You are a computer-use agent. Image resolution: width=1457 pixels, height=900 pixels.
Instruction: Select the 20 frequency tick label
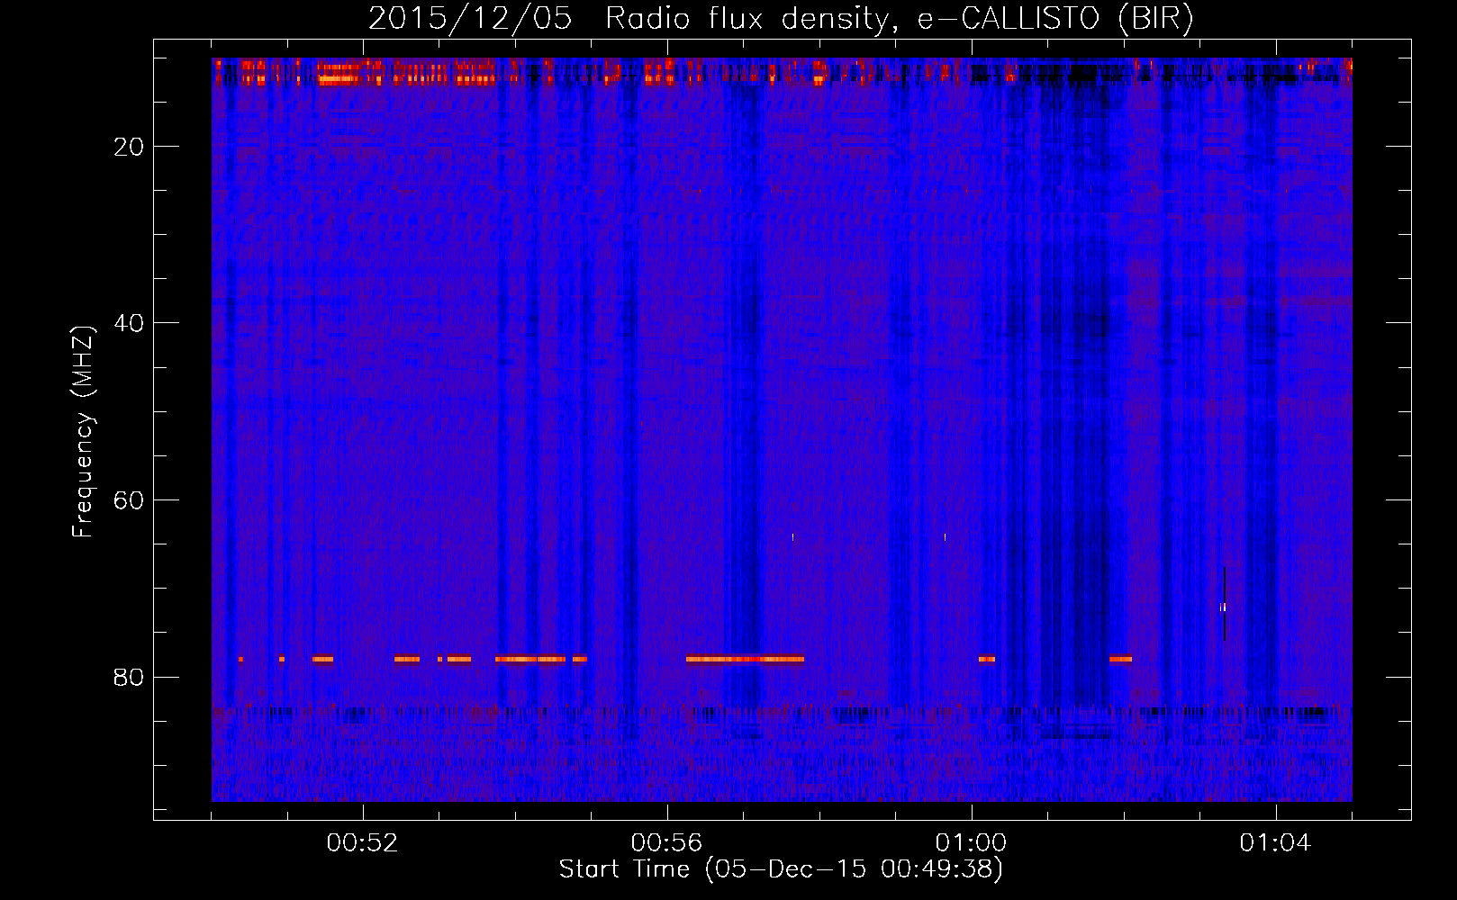[130, 147]
